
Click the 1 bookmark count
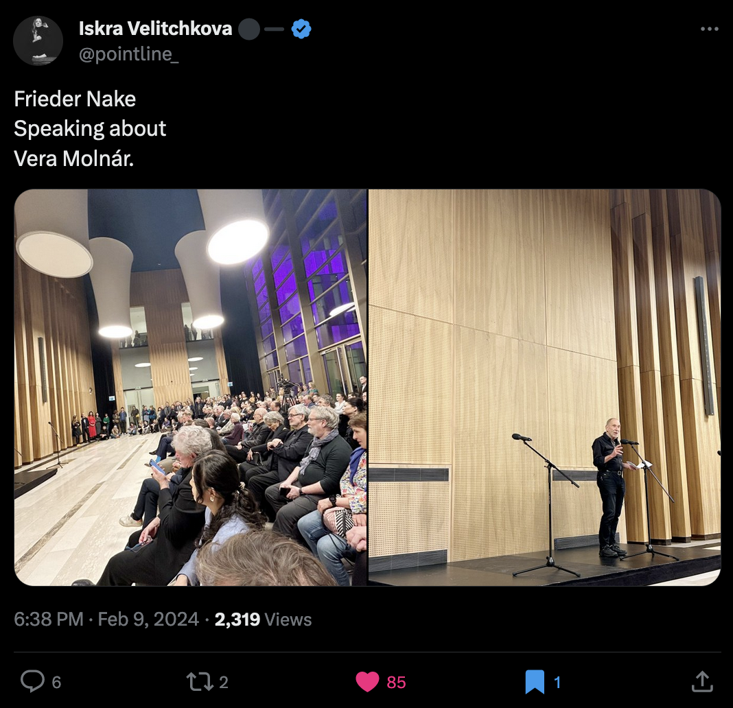point(557,683)
